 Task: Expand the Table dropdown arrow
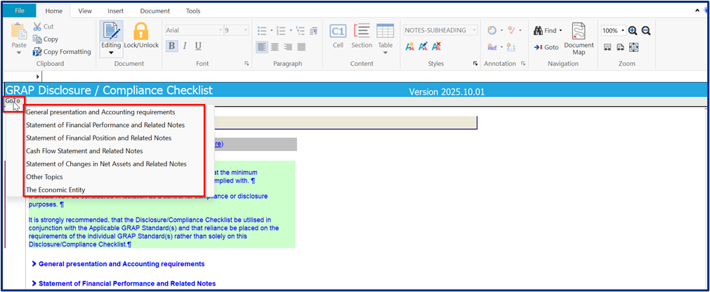click(385, 53)
